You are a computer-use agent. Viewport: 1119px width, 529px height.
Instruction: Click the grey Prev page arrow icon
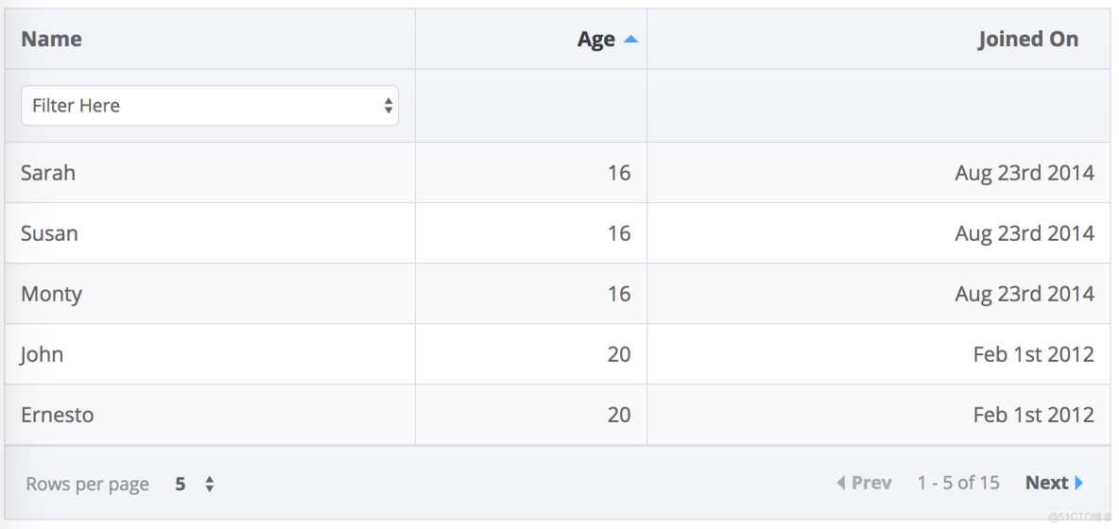pos(841,483)
